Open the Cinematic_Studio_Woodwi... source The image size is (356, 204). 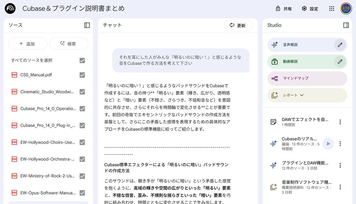(x=47, y=92)
